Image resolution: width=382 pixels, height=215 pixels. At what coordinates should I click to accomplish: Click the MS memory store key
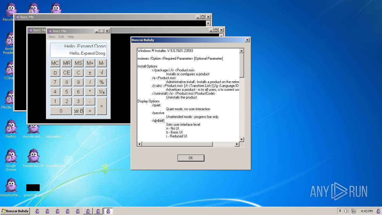click(78, 63)
